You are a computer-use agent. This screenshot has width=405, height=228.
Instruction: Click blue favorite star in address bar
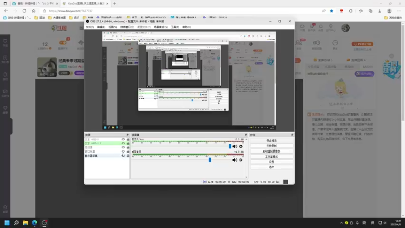tap(332, 11)
